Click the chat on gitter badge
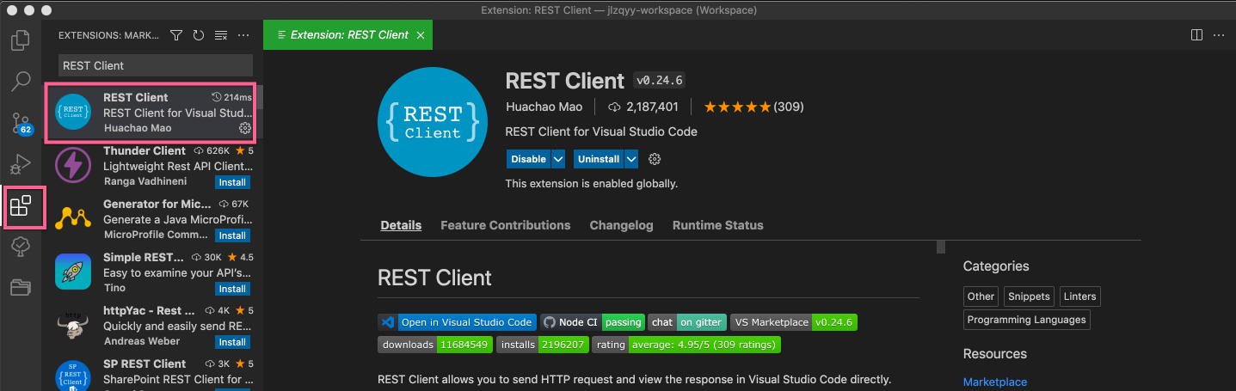The width and height of the screenshot is (1236, 391). coord(687,322)
